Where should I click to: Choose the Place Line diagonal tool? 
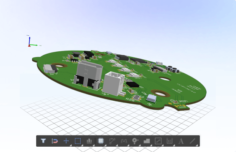pos(193,141)
